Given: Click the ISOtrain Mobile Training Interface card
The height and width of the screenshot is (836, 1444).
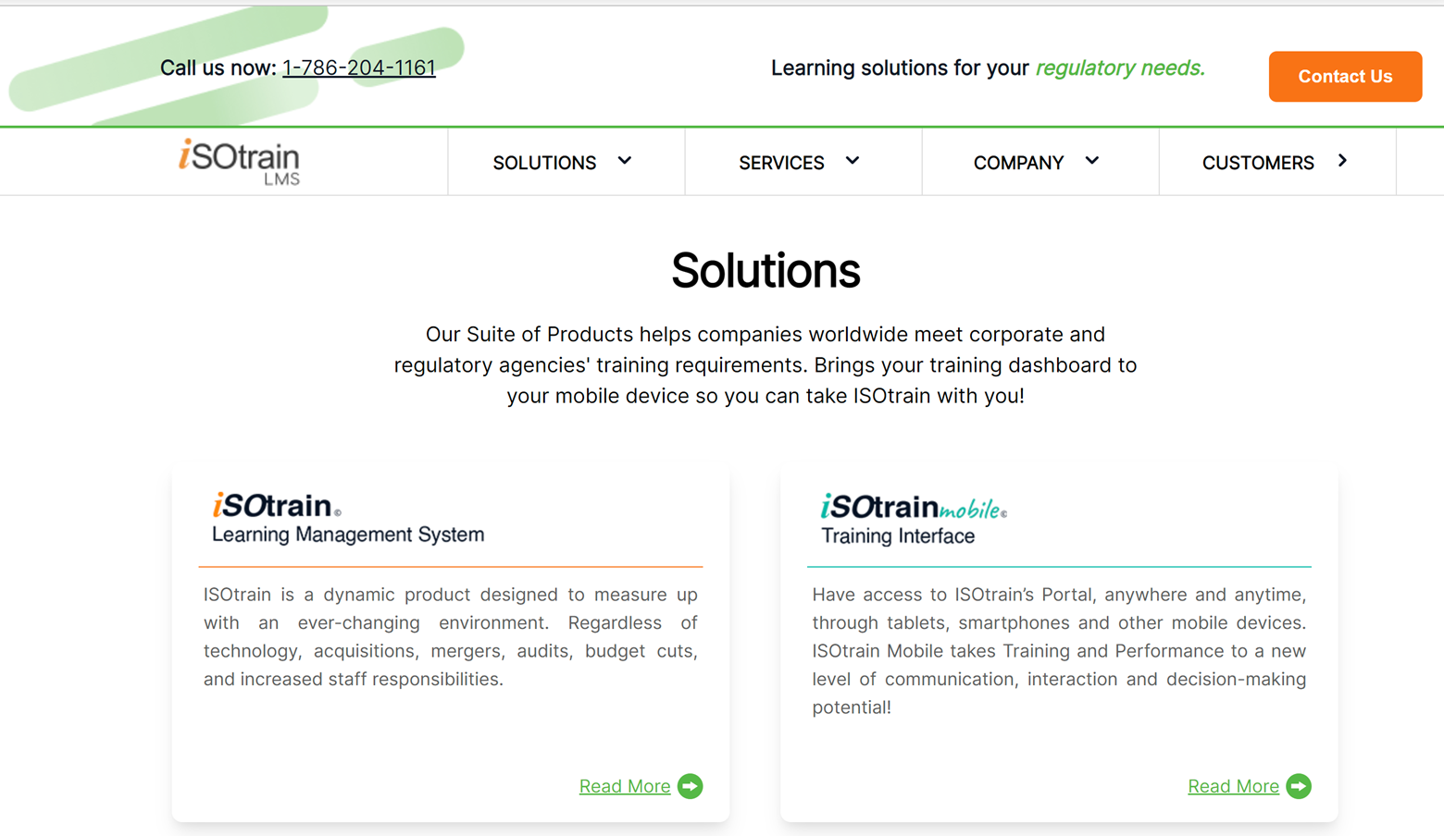Looking at the screenshot, I should 1059,641.
